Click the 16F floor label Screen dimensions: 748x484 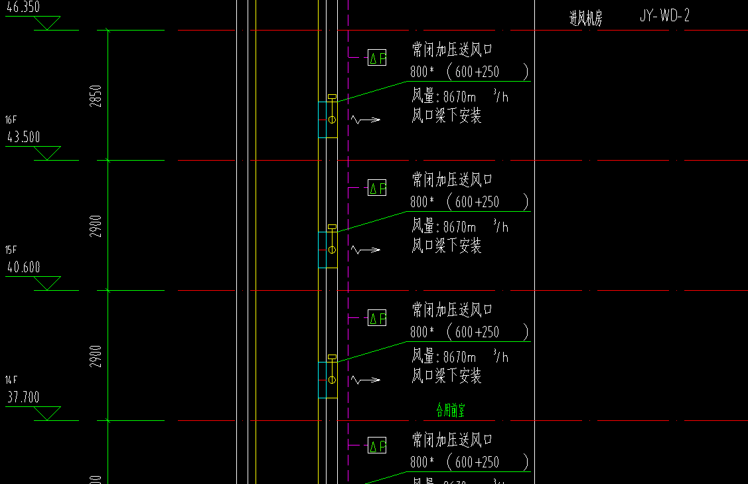(x=11, y=120)
